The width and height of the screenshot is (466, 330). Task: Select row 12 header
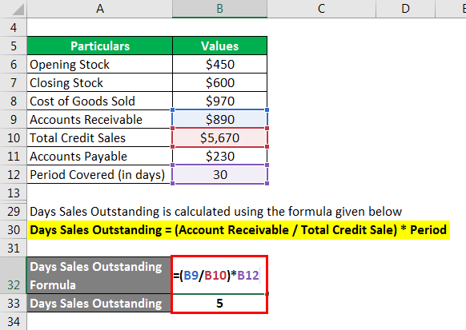(14, 175)
